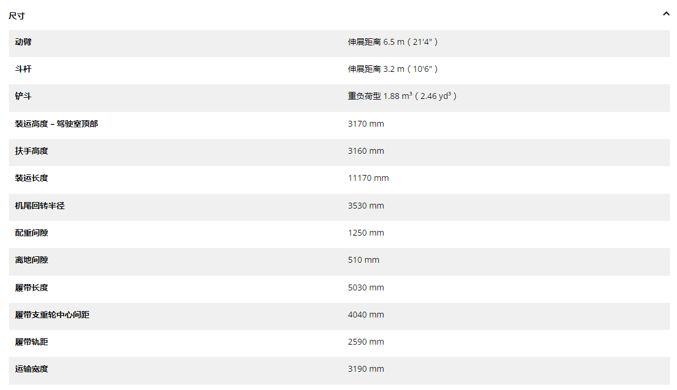Select the 3190 mm transport width value
Viewport: 677px width, 390px height.
366,369
